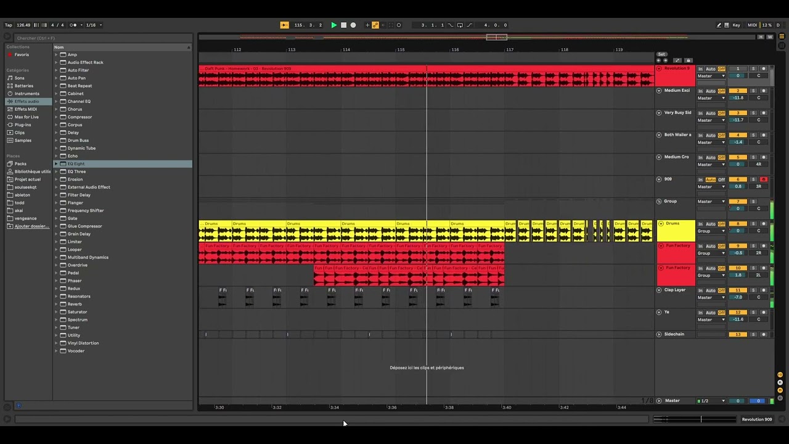Image resolution: width=789 pixels, height=444 pixels.
Task: Solo track 3 Very Busy Sid
Action: pyautogui.click(x=753, y=113)
